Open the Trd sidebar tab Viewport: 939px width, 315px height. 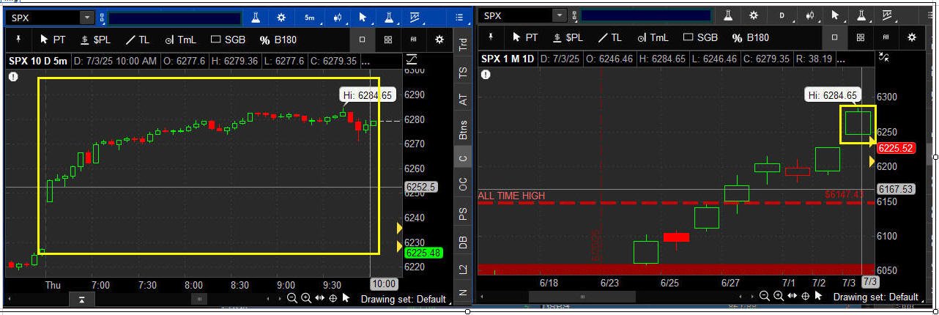point(463,44)
